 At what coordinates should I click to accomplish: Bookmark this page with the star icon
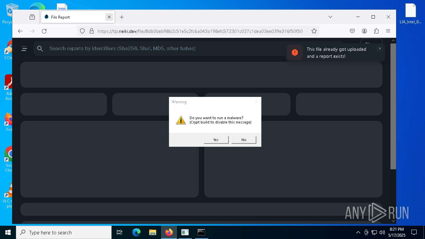click(x=314, y=31)
